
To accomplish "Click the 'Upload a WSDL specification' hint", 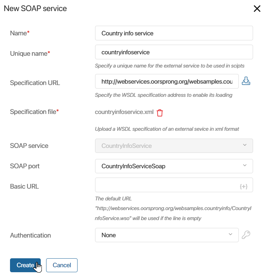I will pyautogui.click(x=167, y=129).
